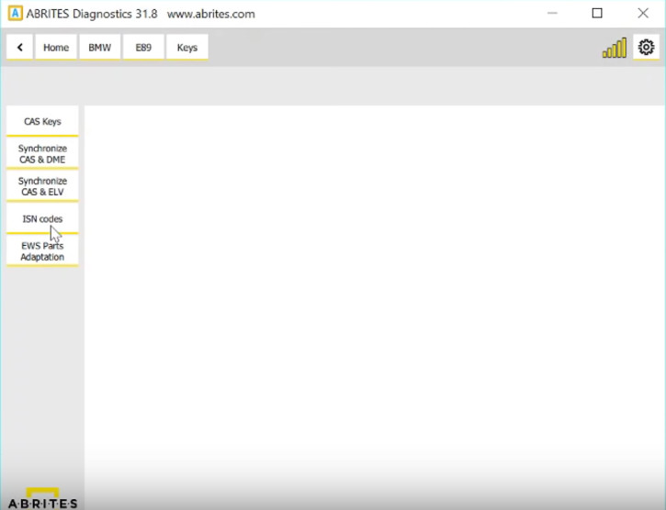
Task: Minimize the ABRITES Diagnostics window
Action: click(552, 13)
